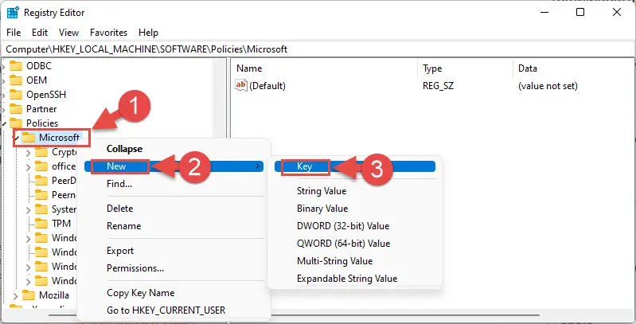
Task: Click the office folder icon
Action: click(41, 166)
